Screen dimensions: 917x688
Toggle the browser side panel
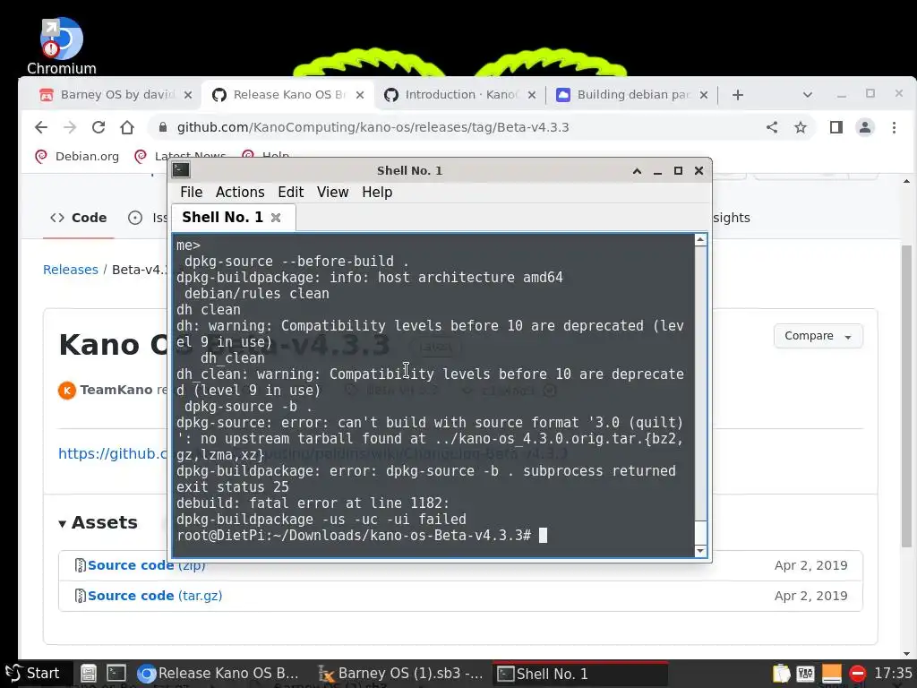click(836, 127)
